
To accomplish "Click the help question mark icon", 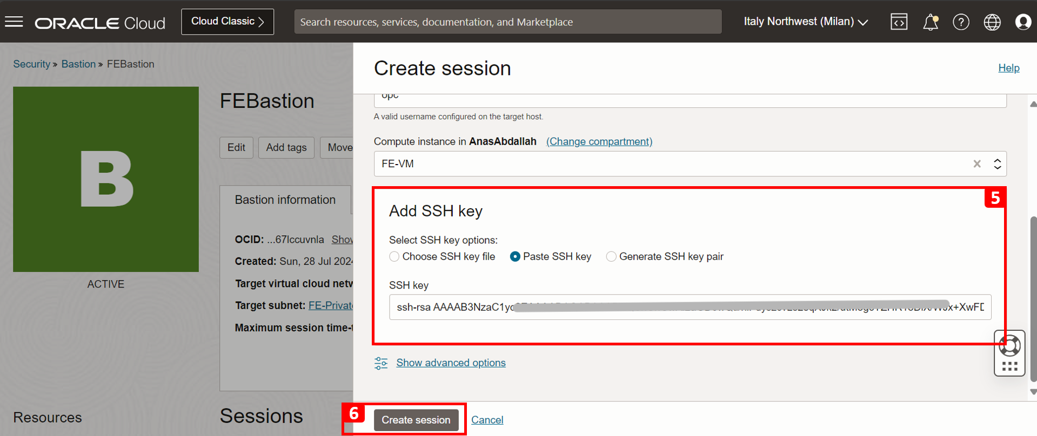I will click(x=961, y=22).
